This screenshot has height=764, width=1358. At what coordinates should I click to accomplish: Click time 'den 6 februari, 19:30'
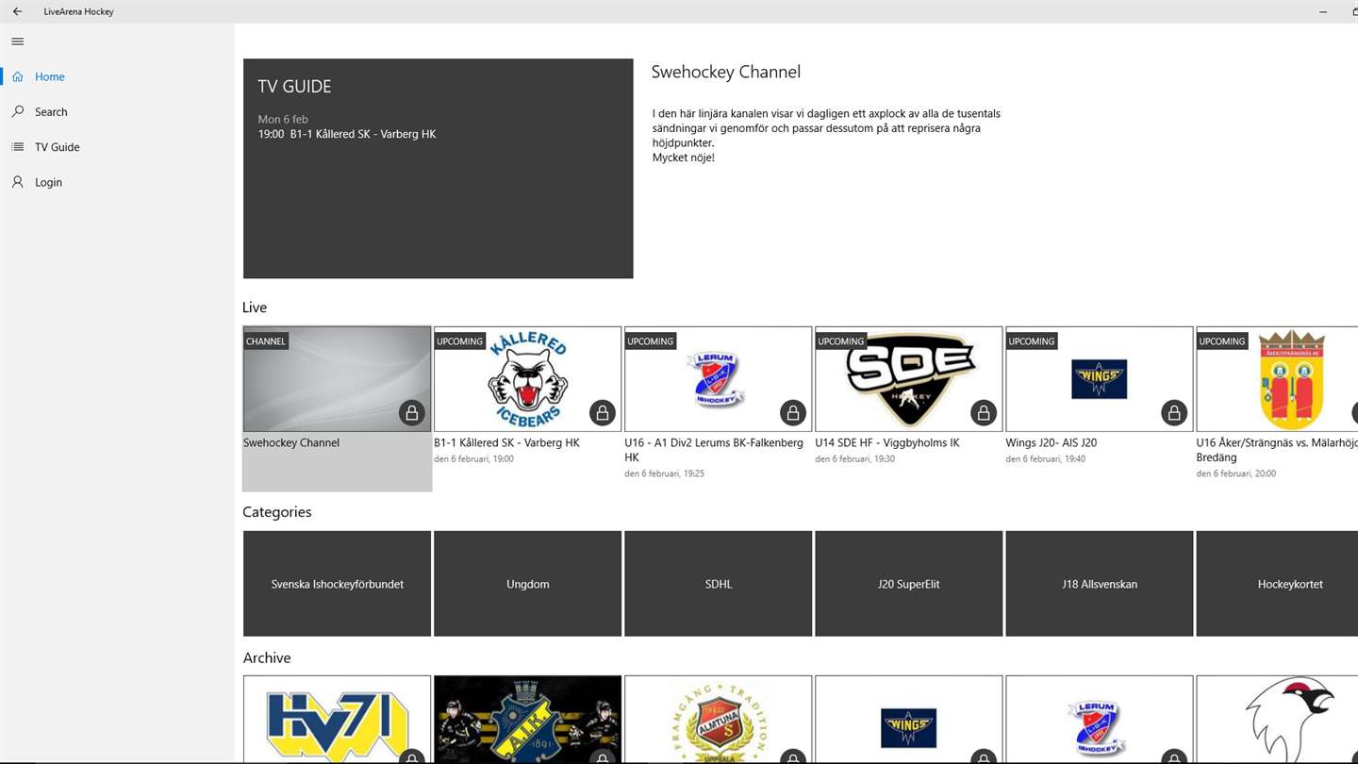coord(854,459)
